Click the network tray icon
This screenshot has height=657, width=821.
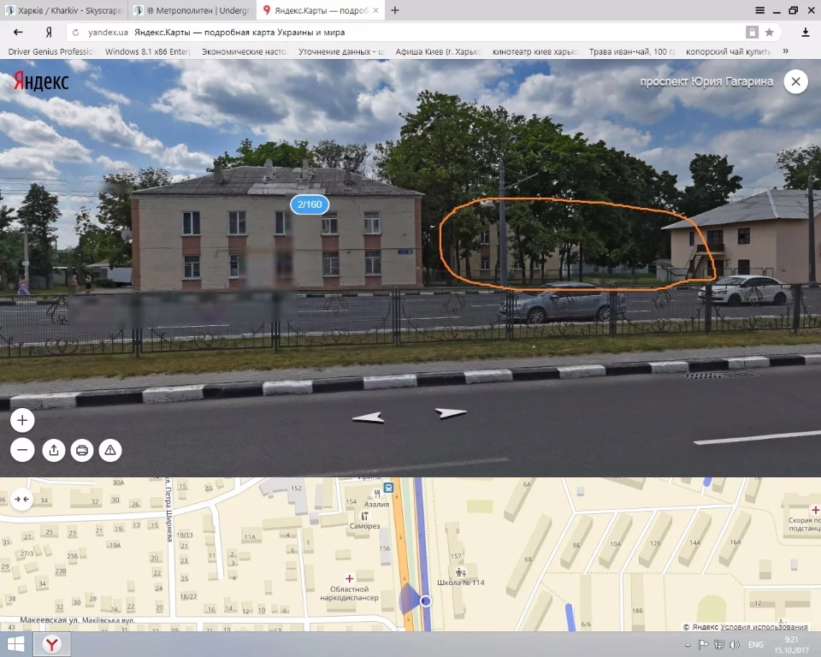pyautogui.click(x=719, y=645)
